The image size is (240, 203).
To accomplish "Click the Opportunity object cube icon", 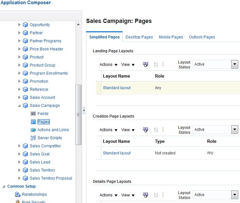I will click(x=26, y=25).
